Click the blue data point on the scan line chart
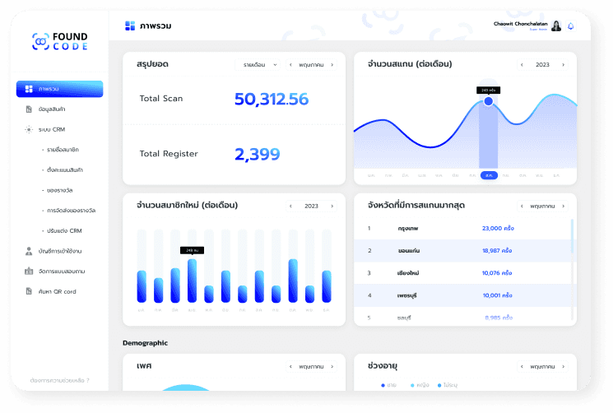 click(x=488, y=101)
